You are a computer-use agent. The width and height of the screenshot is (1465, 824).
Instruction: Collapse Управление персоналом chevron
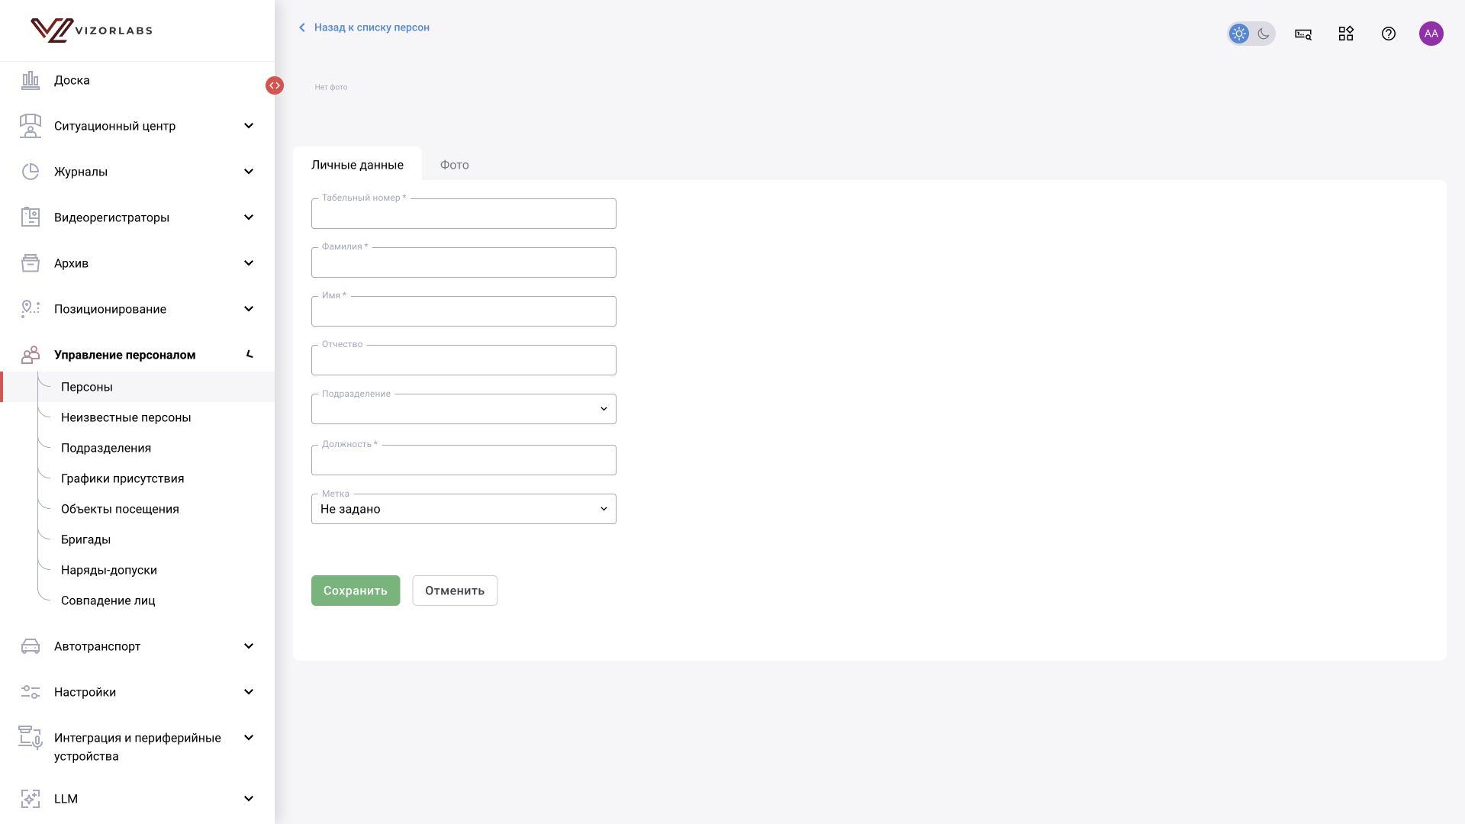249,355
